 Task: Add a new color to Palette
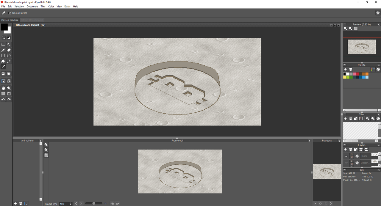click(345, 69)
